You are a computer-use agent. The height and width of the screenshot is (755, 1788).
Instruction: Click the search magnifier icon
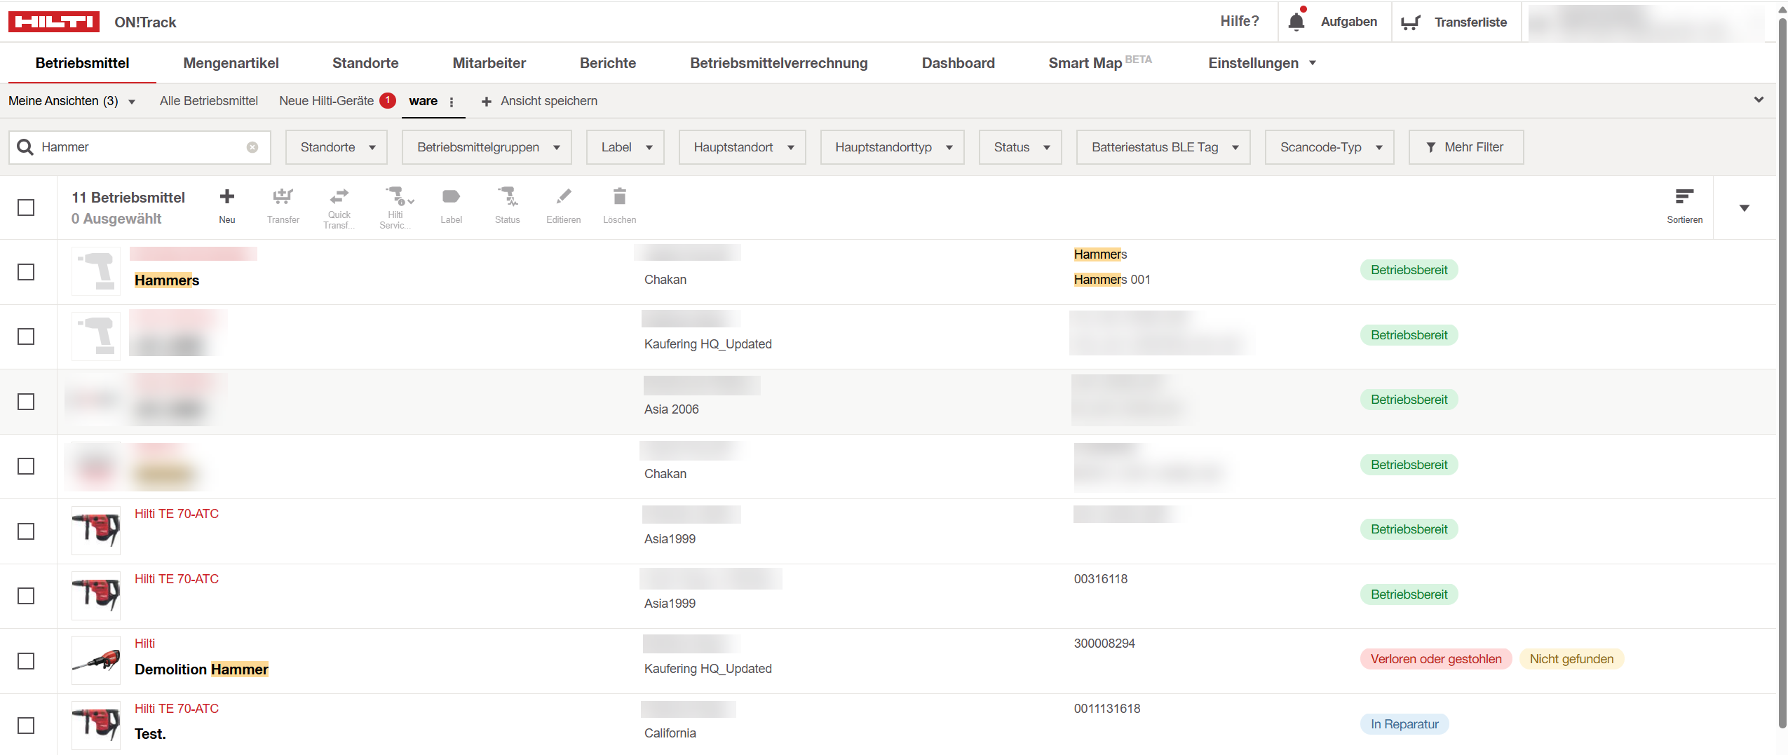click(x=25, y=147)
